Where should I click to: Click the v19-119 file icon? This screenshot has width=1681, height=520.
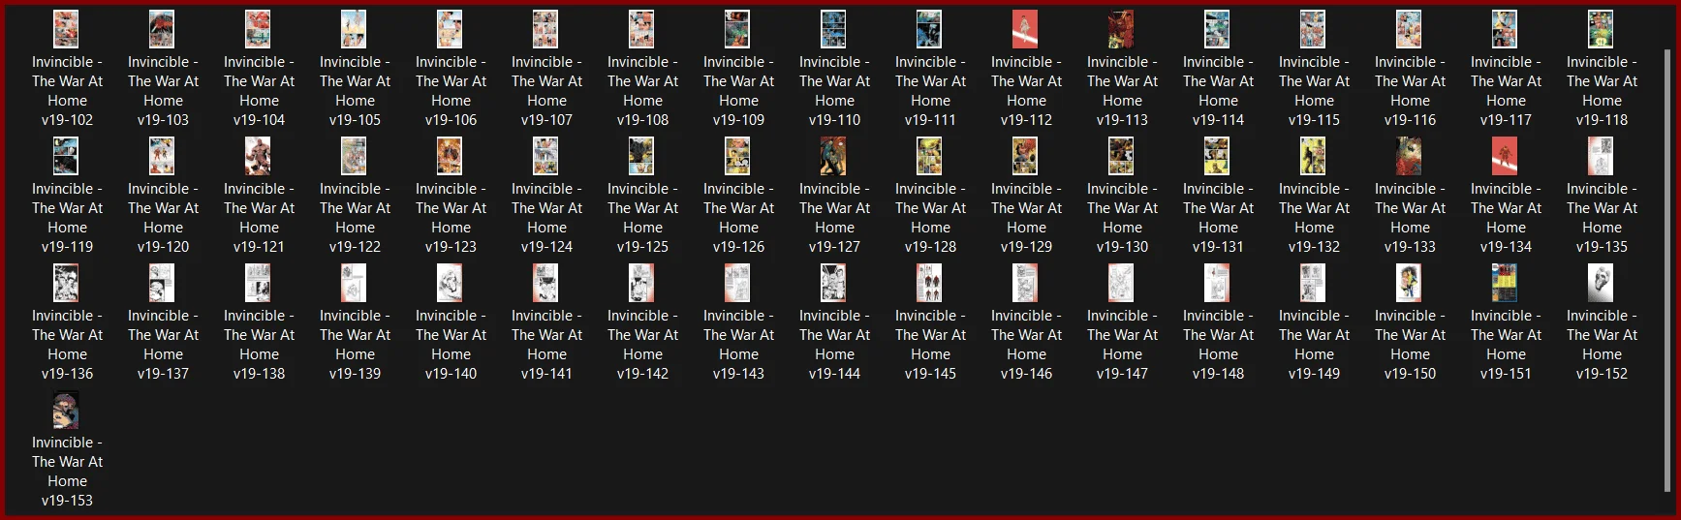66,156
